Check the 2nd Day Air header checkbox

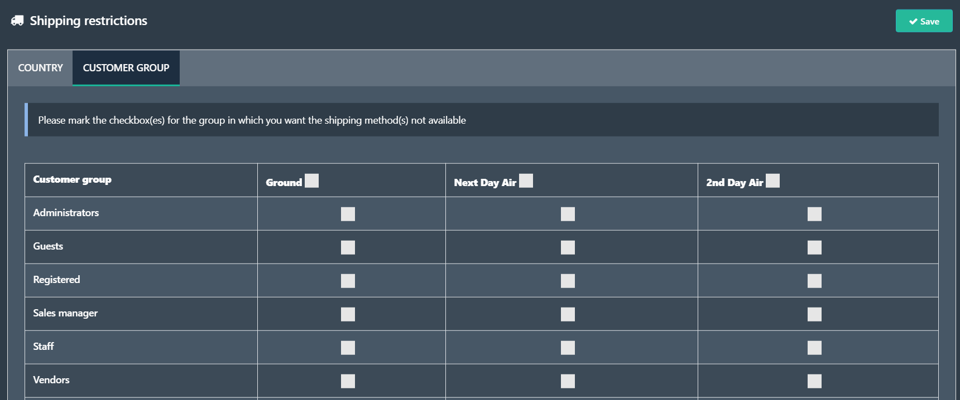(772, 181)
